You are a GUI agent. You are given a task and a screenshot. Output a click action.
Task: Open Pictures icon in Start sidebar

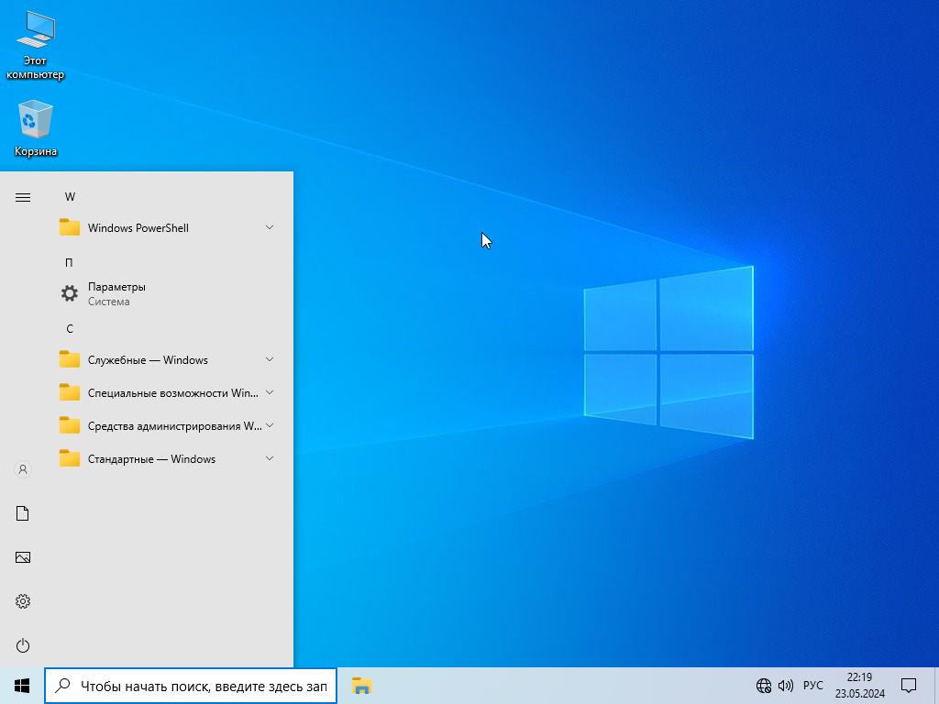[x=23, y=557]
